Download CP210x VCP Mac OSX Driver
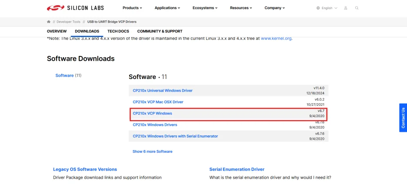The height and width of the screenshot is (187, 407). point(158,102)
